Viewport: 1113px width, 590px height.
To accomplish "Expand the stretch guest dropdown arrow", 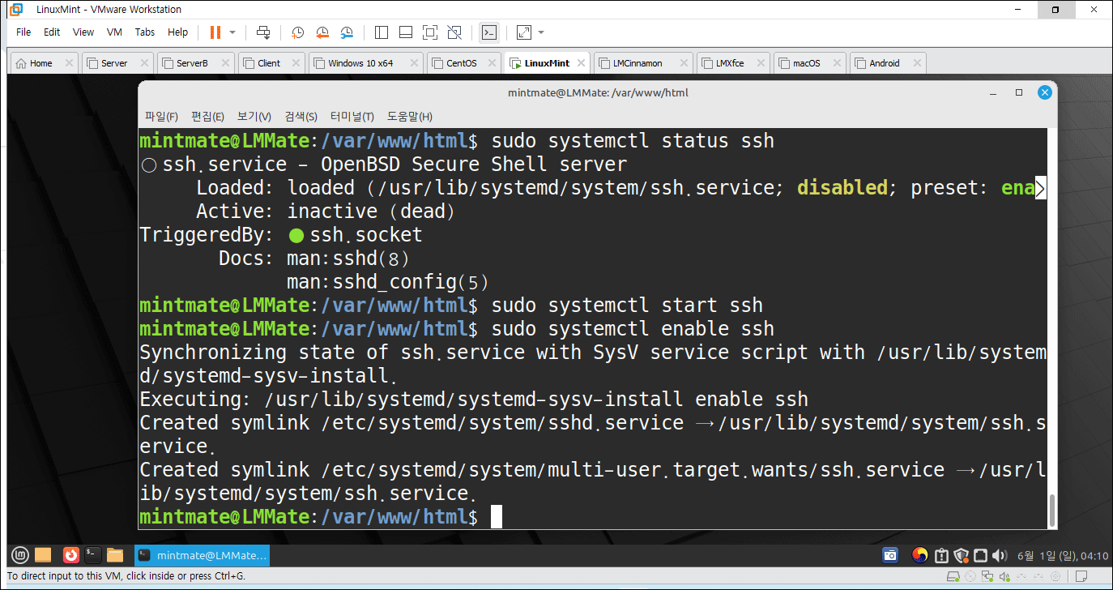I will pos(541,32).
